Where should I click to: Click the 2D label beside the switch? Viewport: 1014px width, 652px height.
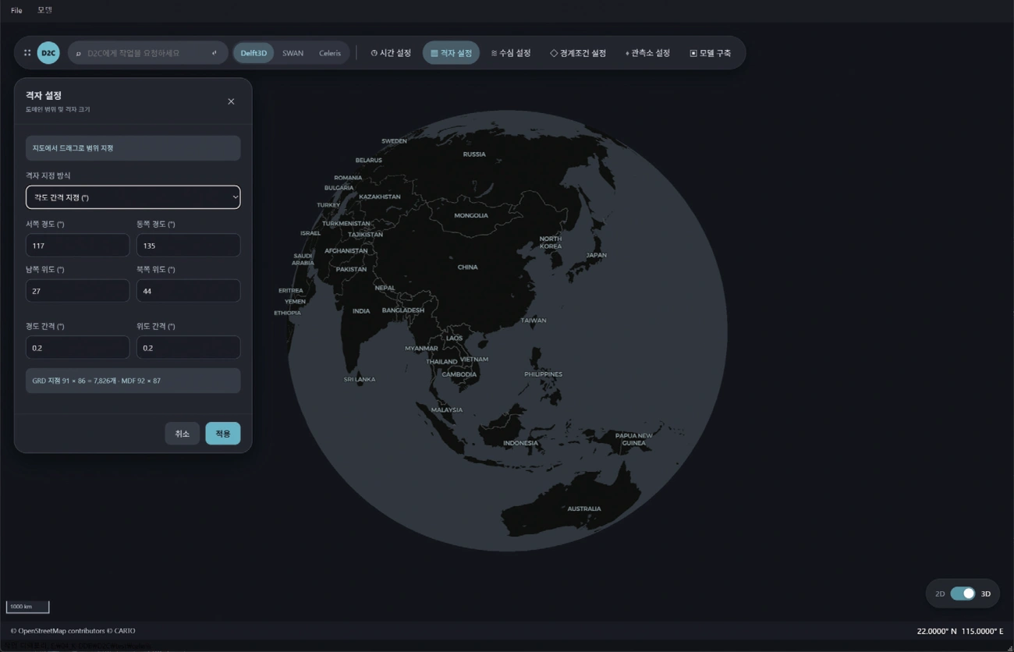click(x=940, y=594)
